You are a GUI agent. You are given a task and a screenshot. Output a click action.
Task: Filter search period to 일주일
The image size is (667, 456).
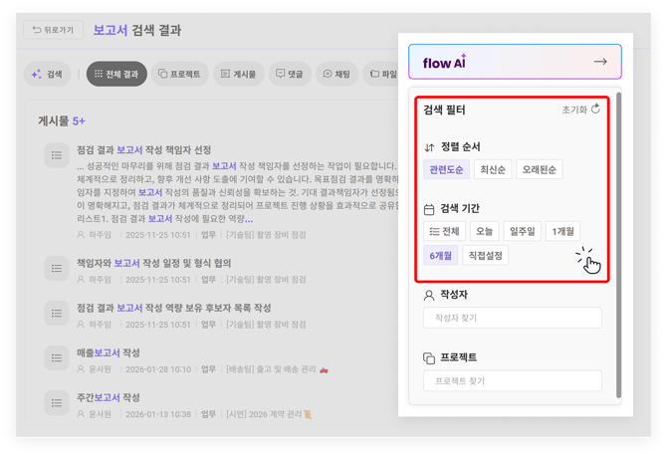523,231
